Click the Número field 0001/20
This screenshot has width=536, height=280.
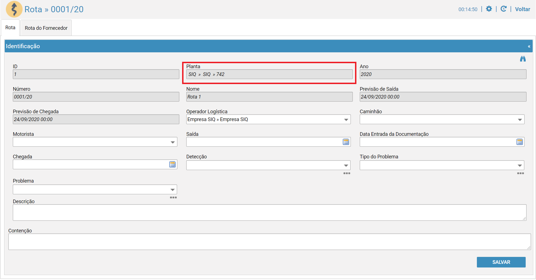click(96, 97)
